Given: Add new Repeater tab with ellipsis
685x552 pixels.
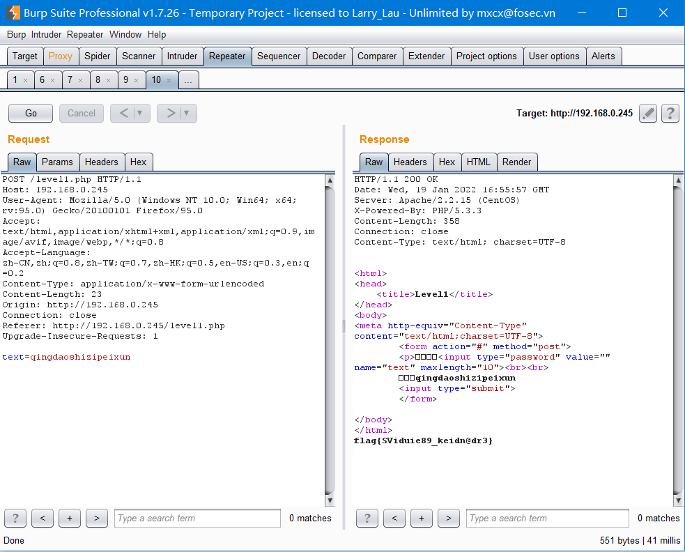Looking at the screenshot, I should tap(189, 80).
